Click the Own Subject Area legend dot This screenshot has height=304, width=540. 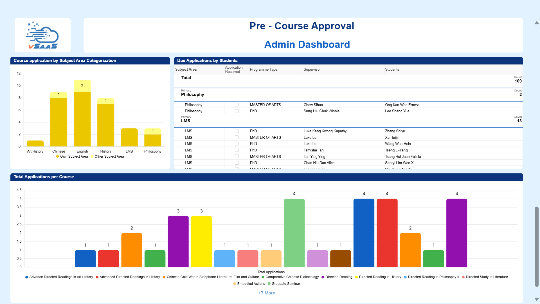click(57, 157)
